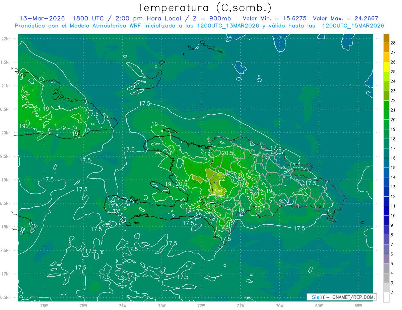The image size is (402, 310).
Task: Click the "73W" longitude label
Action: [162, 305]
